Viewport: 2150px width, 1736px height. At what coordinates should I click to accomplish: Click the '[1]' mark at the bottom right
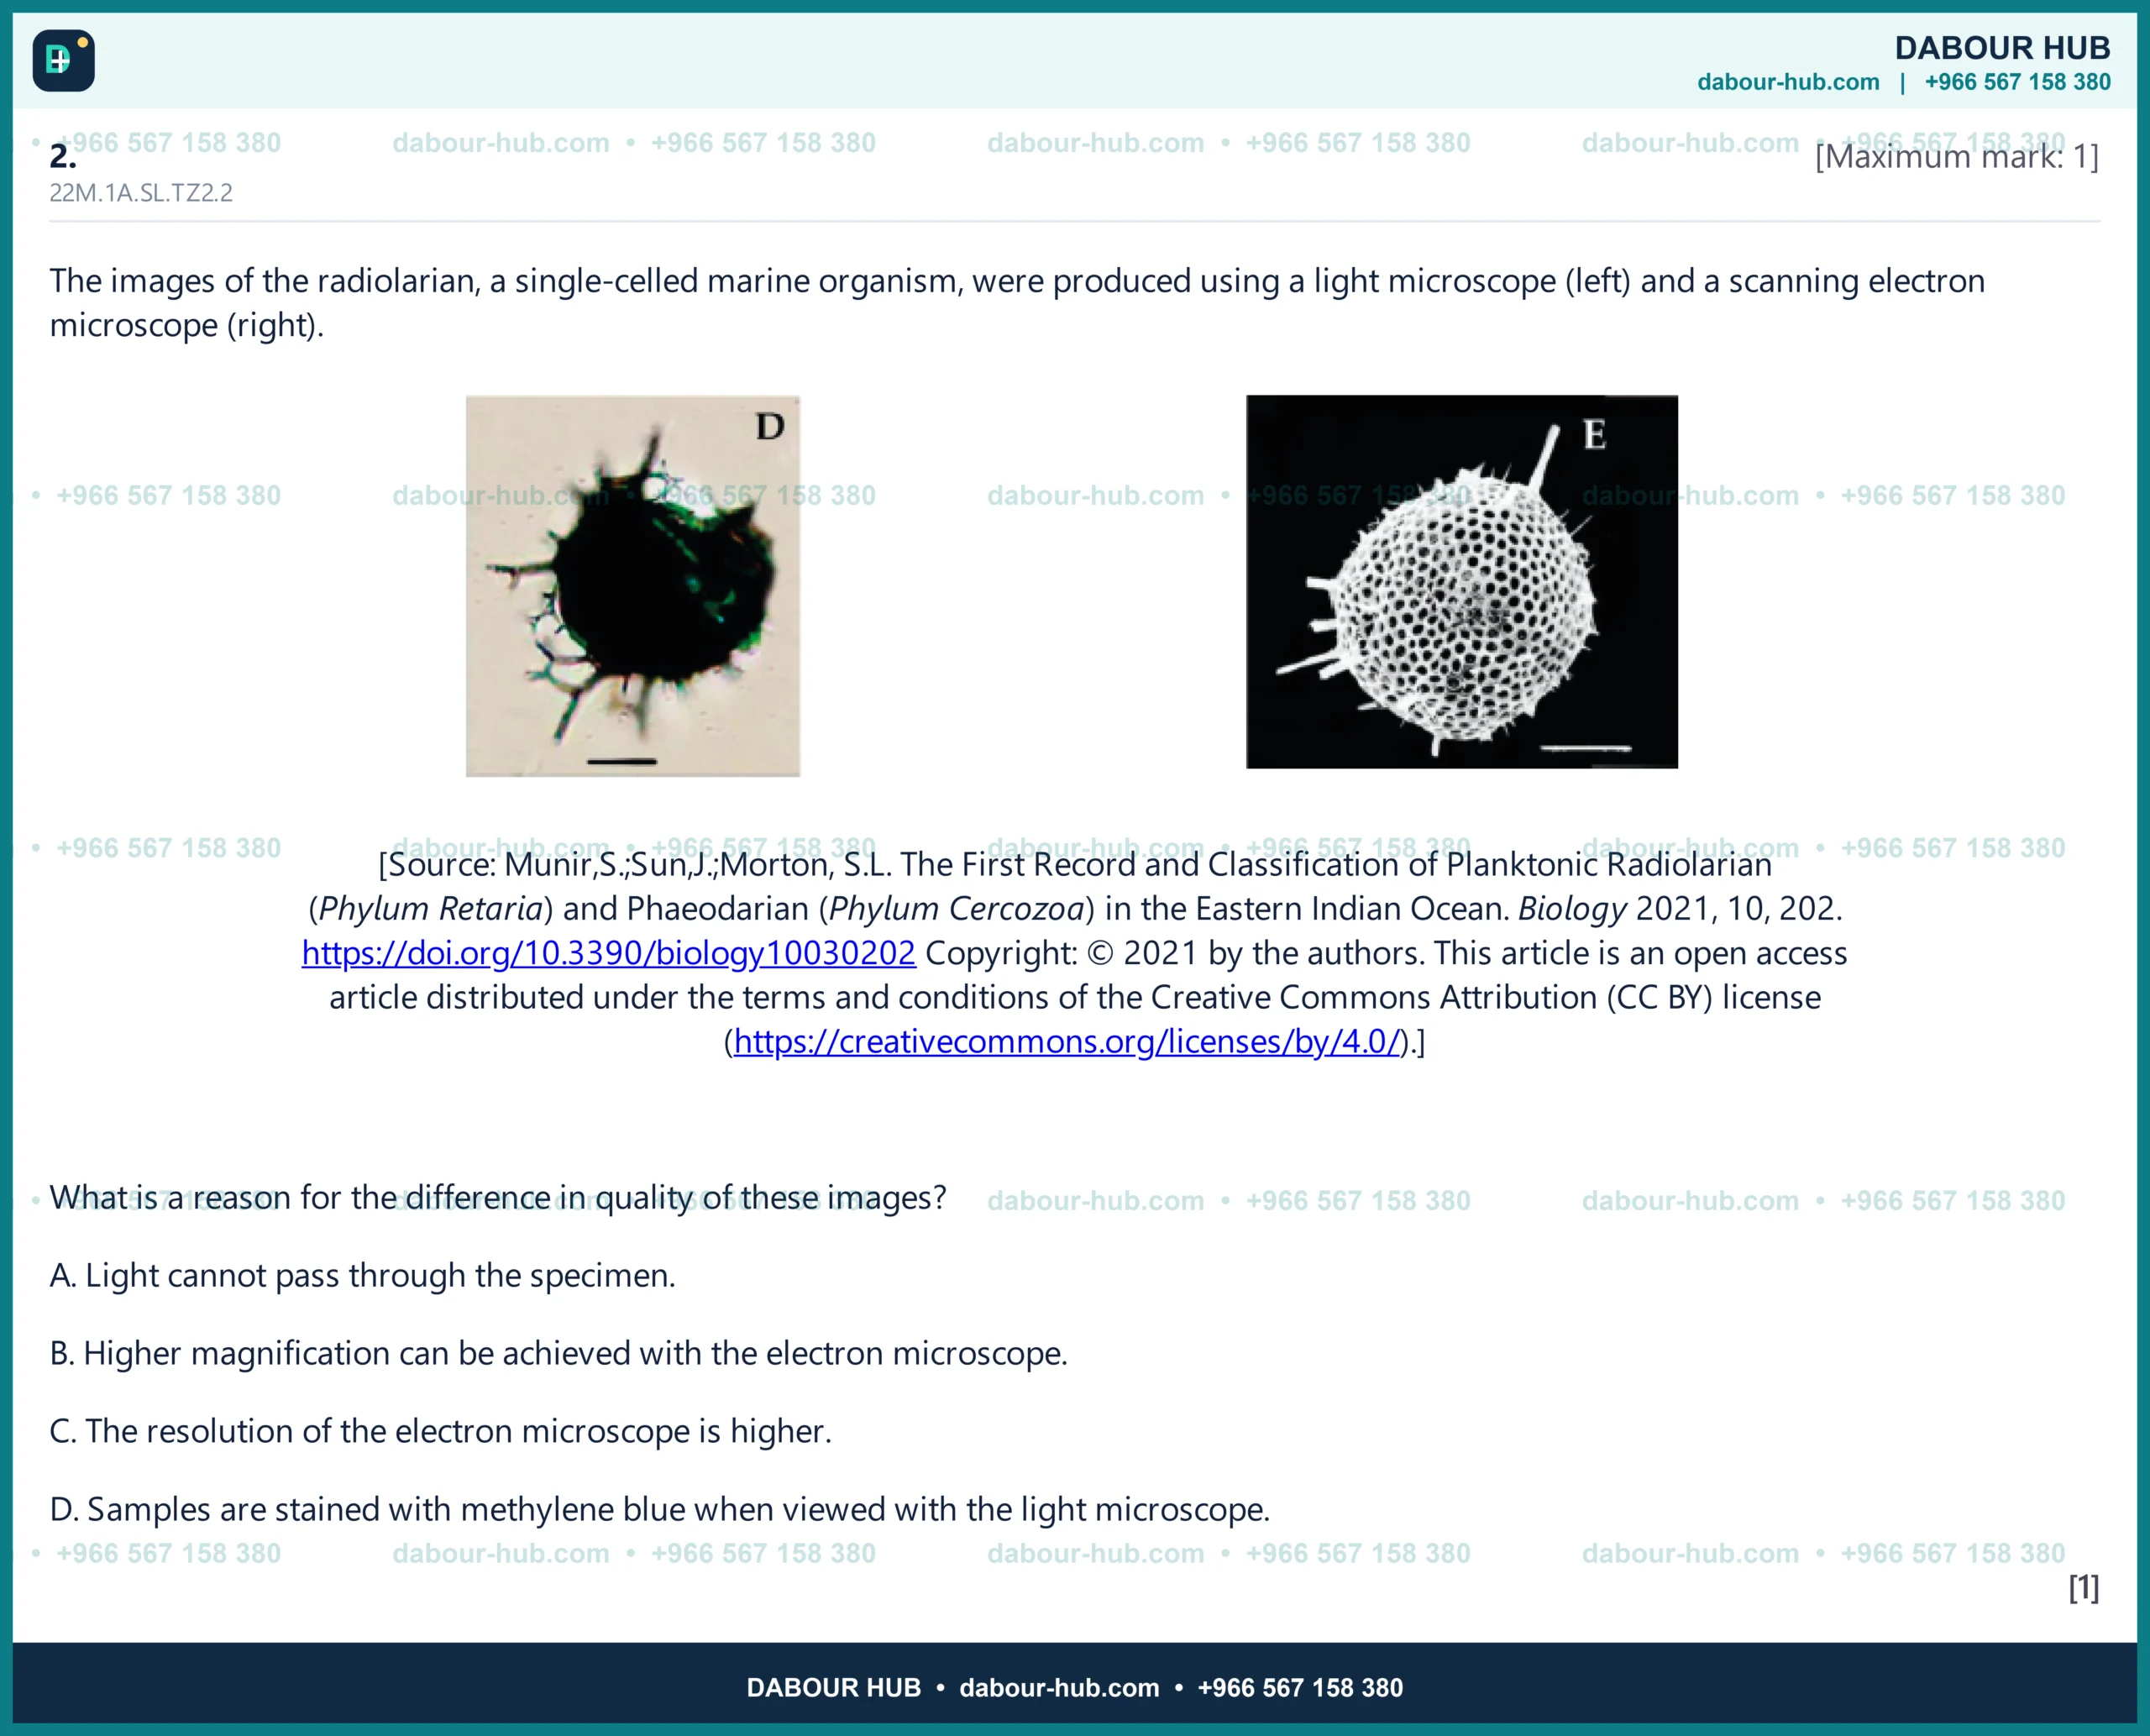coord(2084,1588)
